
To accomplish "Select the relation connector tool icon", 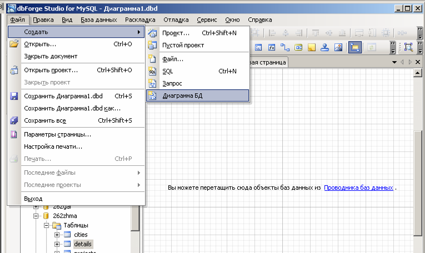I will coord(286,47).
